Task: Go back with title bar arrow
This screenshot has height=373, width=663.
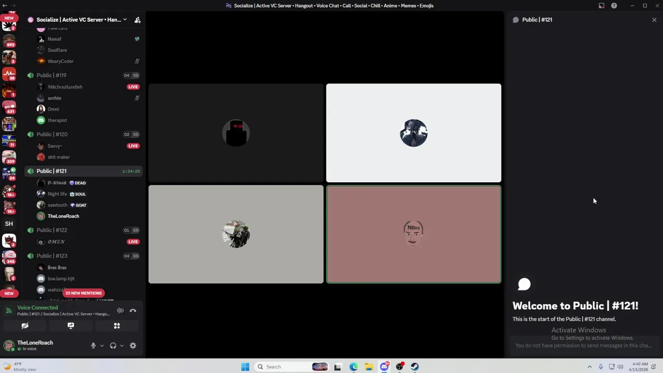Action: [x=5, y=6]
